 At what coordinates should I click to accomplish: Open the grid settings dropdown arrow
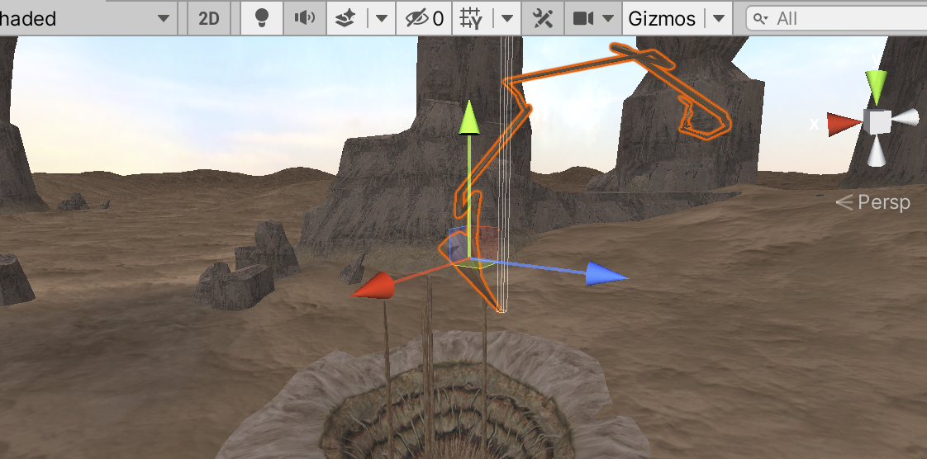click(x=506, y=18)
